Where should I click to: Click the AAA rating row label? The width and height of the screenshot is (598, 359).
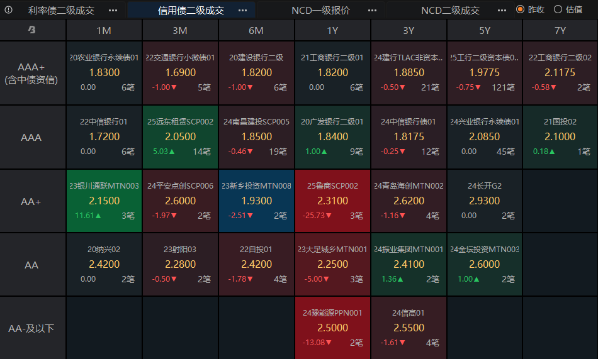[x=32, y=137]
